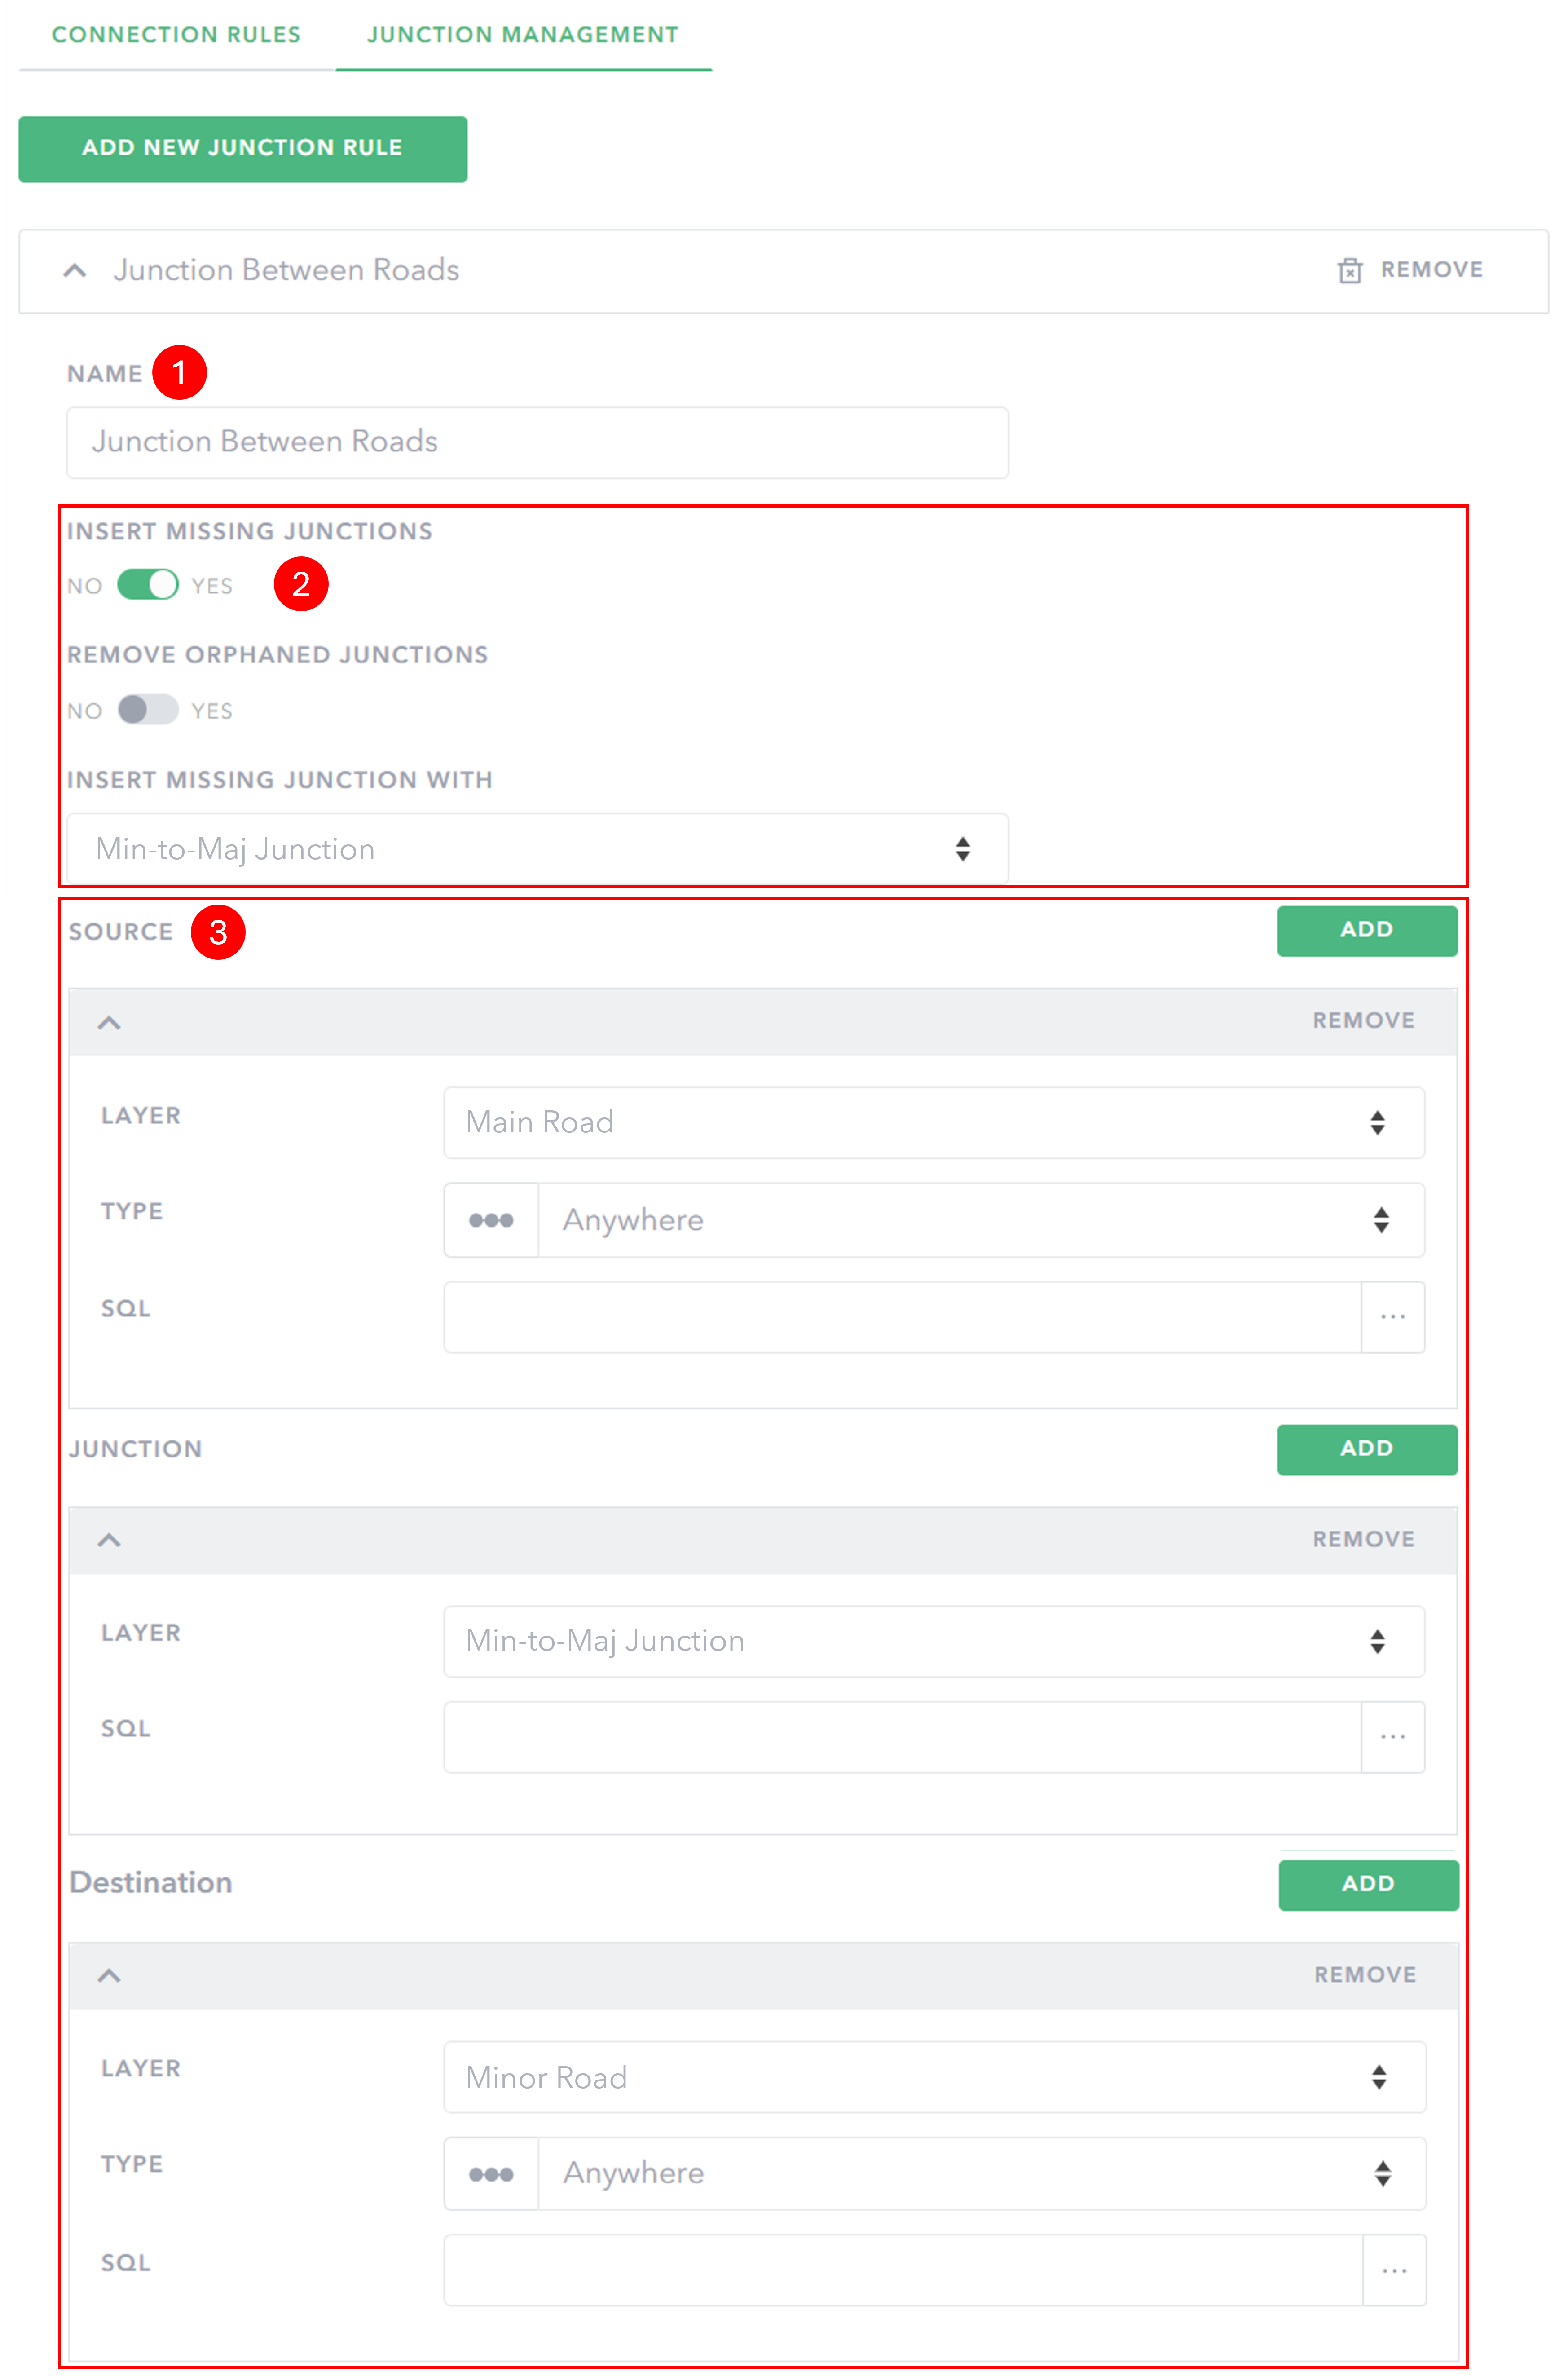Click the Name input field
Viewport: 1568px width, 2376px height.
[x=537, y=442]
